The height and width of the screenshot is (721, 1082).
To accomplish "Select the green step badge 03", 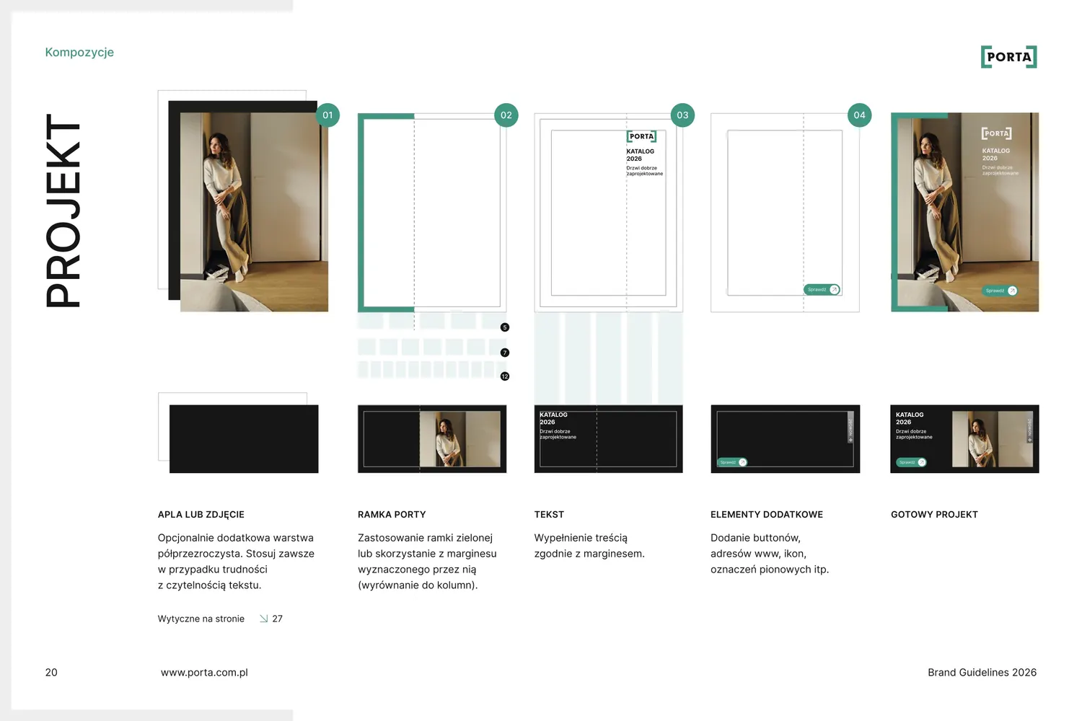I will (682, 115).
